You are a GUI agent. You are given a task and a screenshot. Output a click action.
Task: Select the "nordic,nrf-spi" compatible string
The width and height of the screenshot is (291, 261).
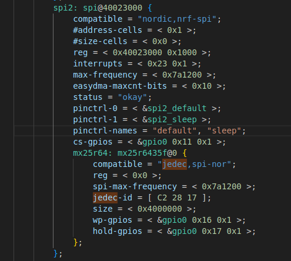tap(177, 19)
